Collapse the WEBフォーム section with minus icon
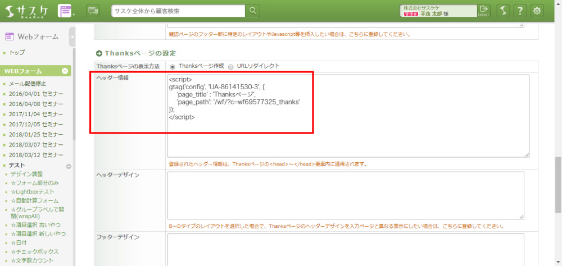 [x=65, y=71]
